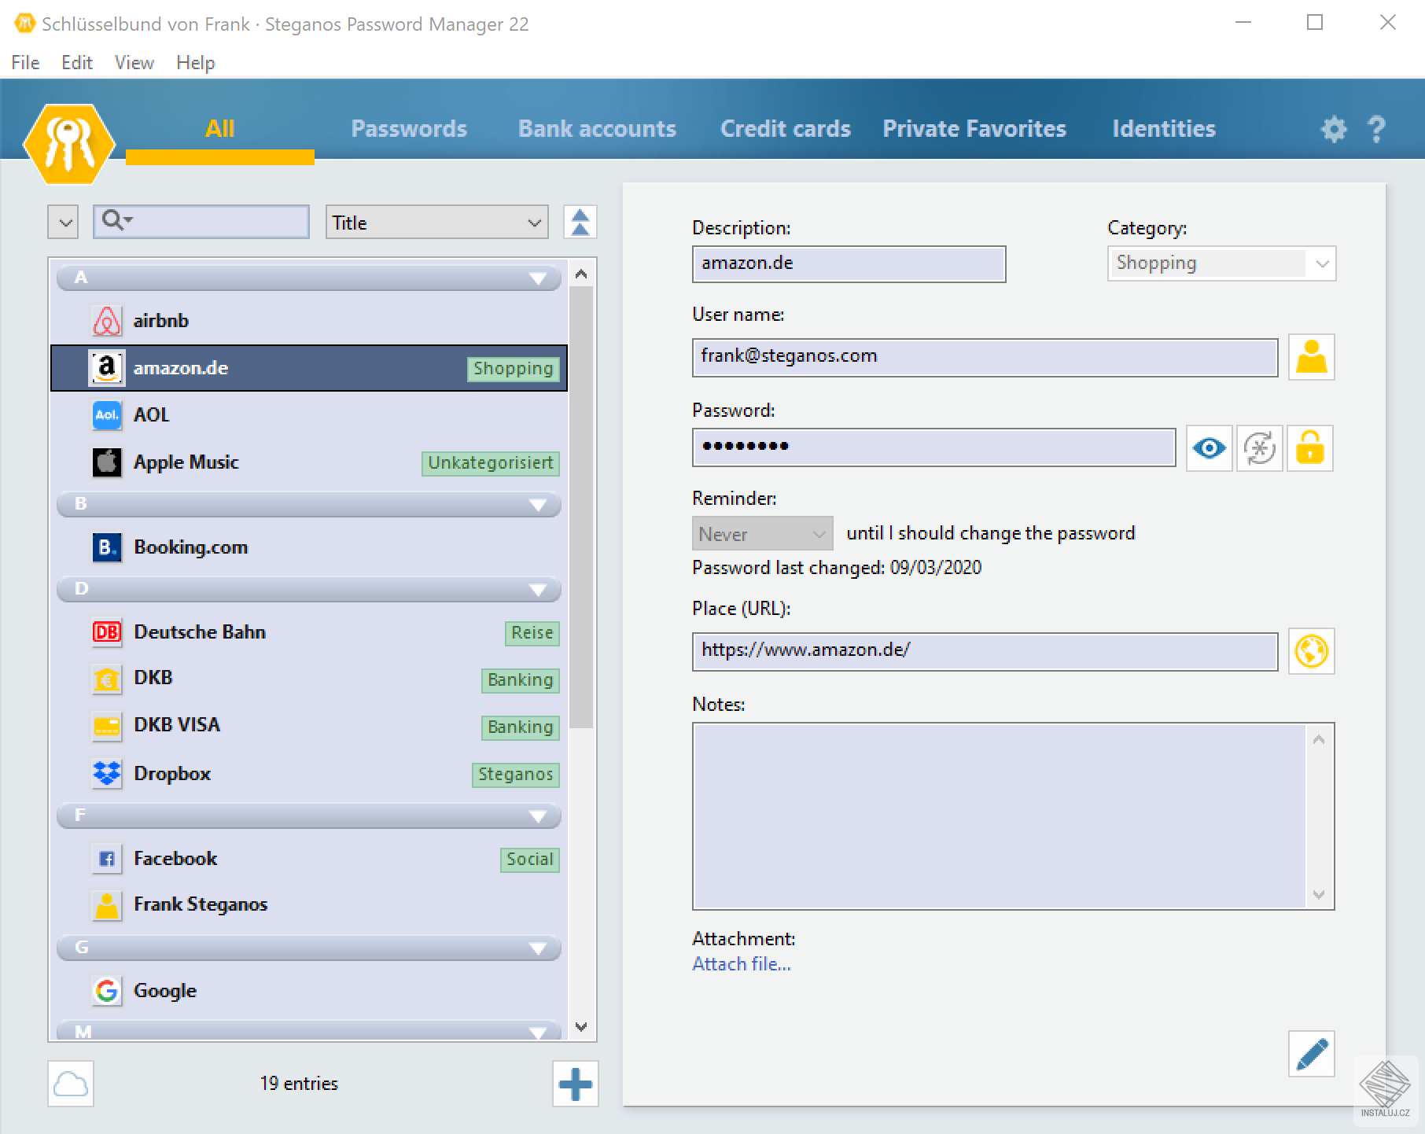This screenshot has width=1425, height=1134.
Task: Click the Attach file link
Action: pyautogui.click(x=741, y=964)
